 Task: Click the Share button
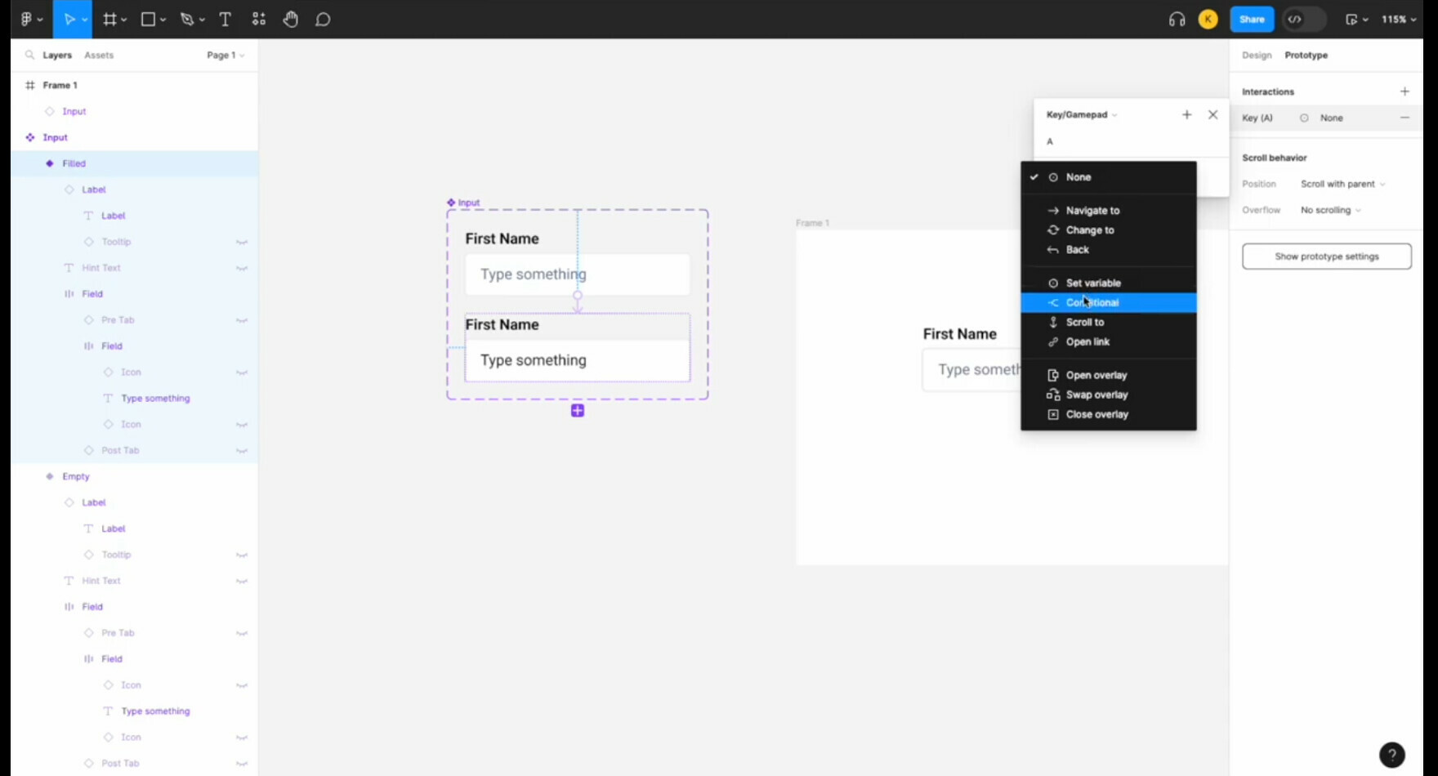(1252, 19)
